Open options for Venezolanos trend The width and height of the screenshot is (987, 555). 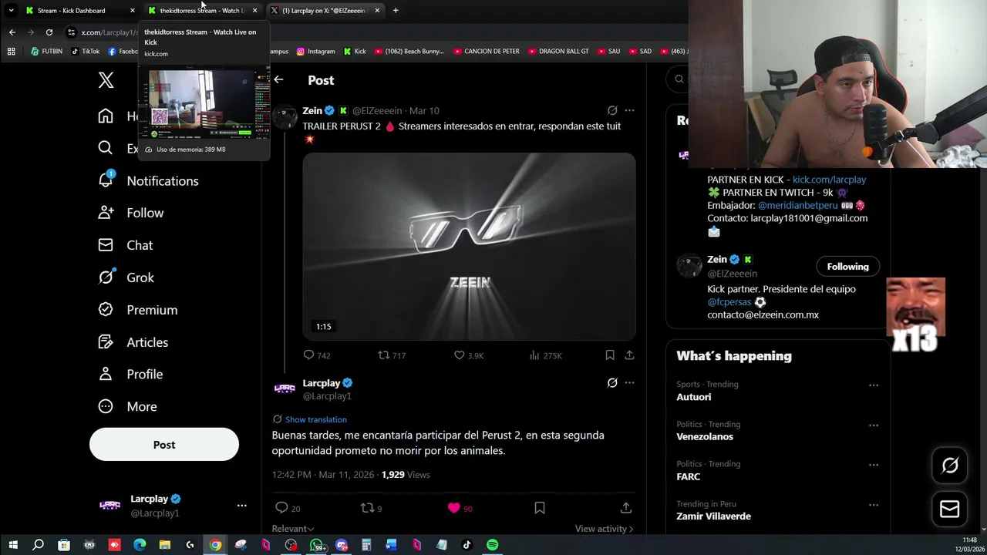click(x=874, y=425)
